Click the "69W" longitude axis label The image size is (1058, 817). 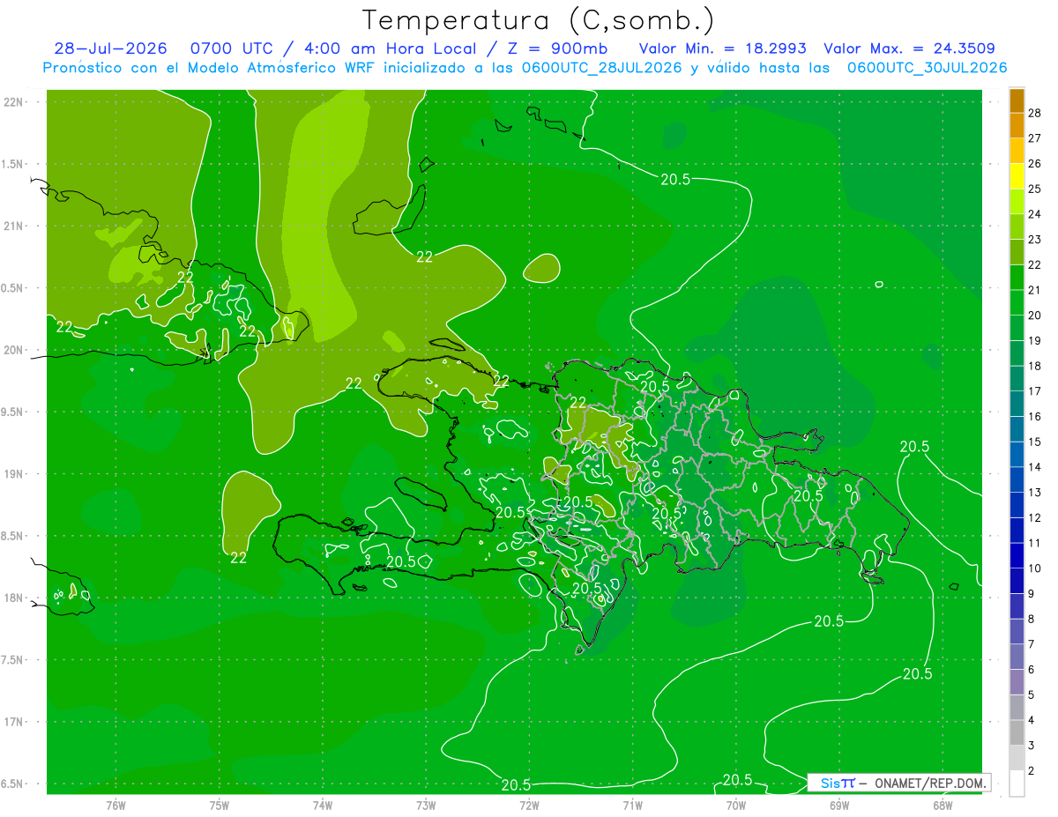839,805
